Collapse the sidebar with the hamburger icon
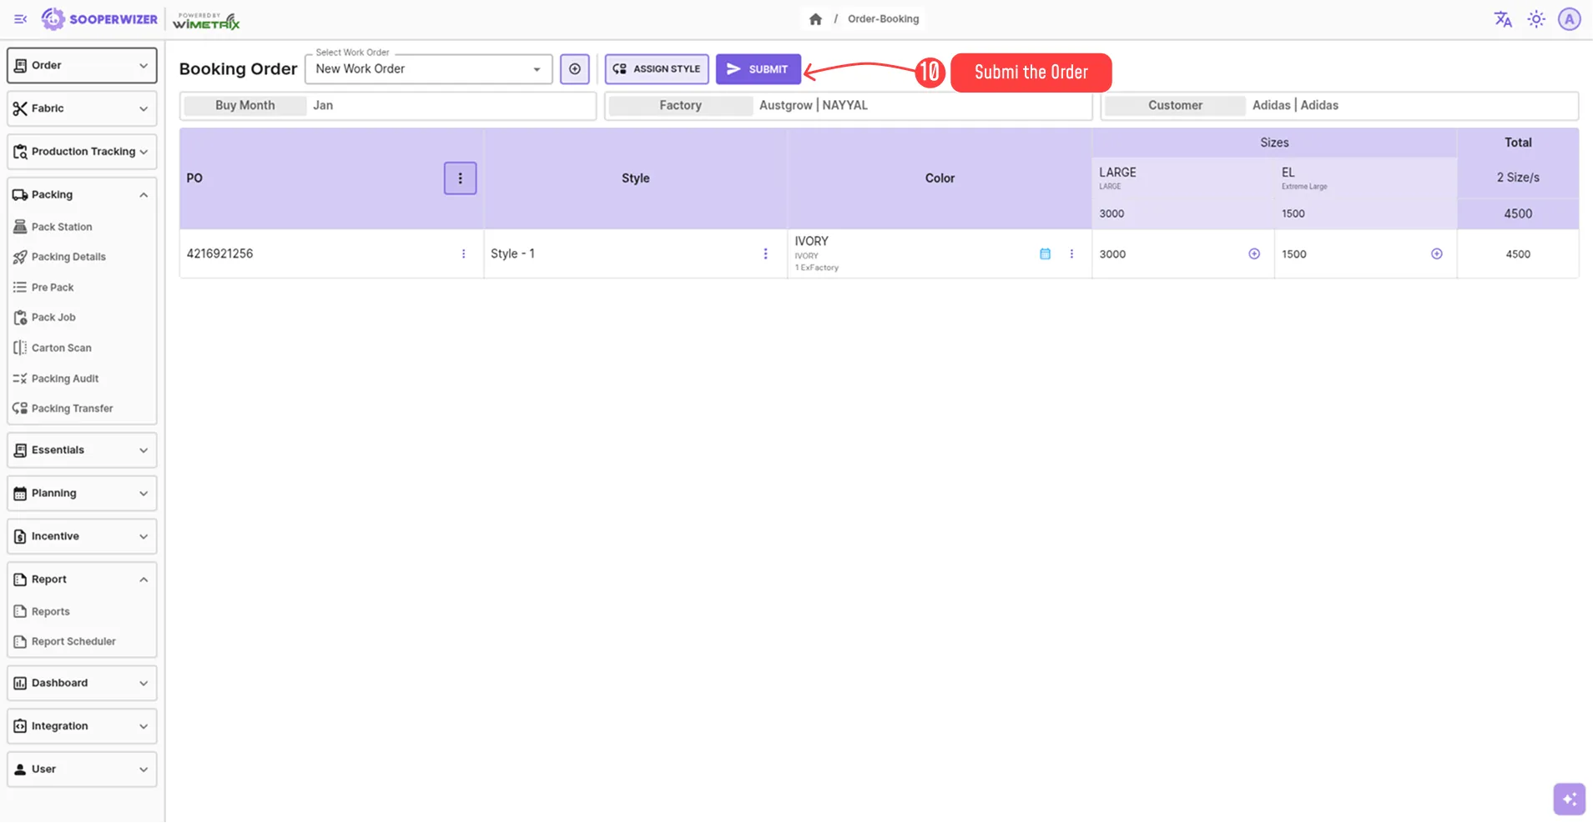 pos(20,18)
